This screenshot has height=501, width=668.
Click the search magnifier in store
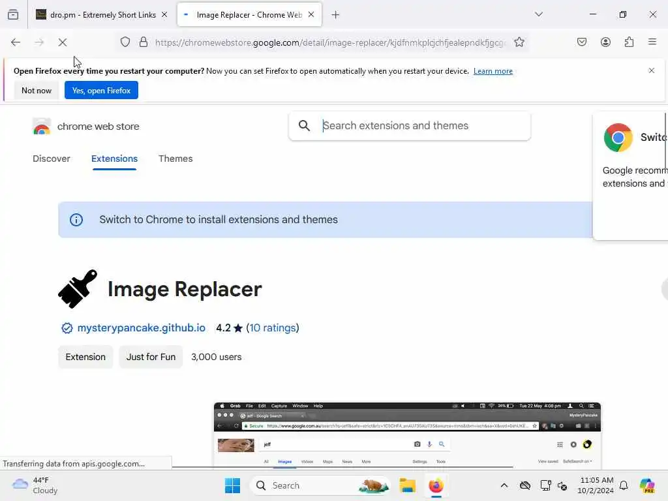pyautogui.click(x=304, y=126)
